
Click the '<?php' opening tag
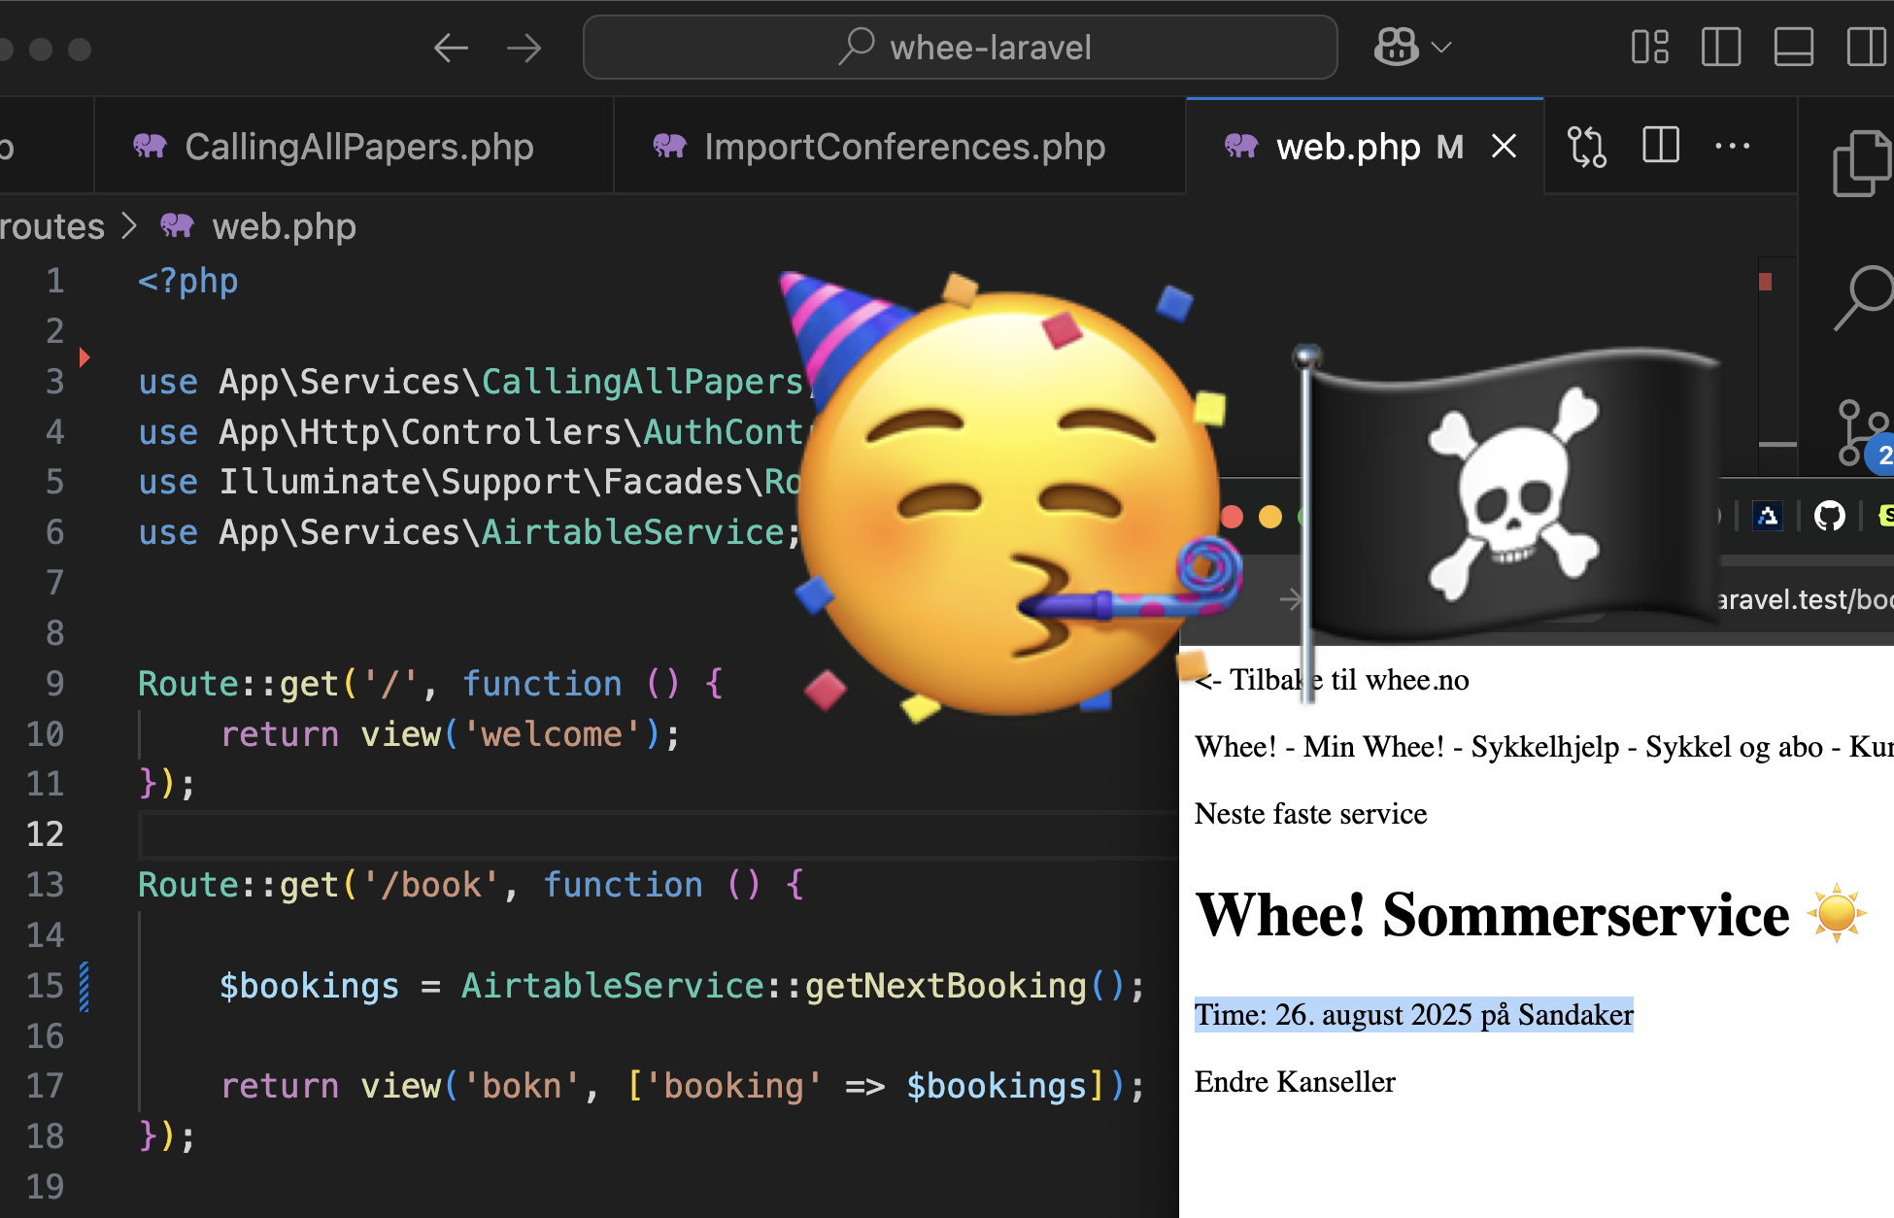[x=187, y=281]
